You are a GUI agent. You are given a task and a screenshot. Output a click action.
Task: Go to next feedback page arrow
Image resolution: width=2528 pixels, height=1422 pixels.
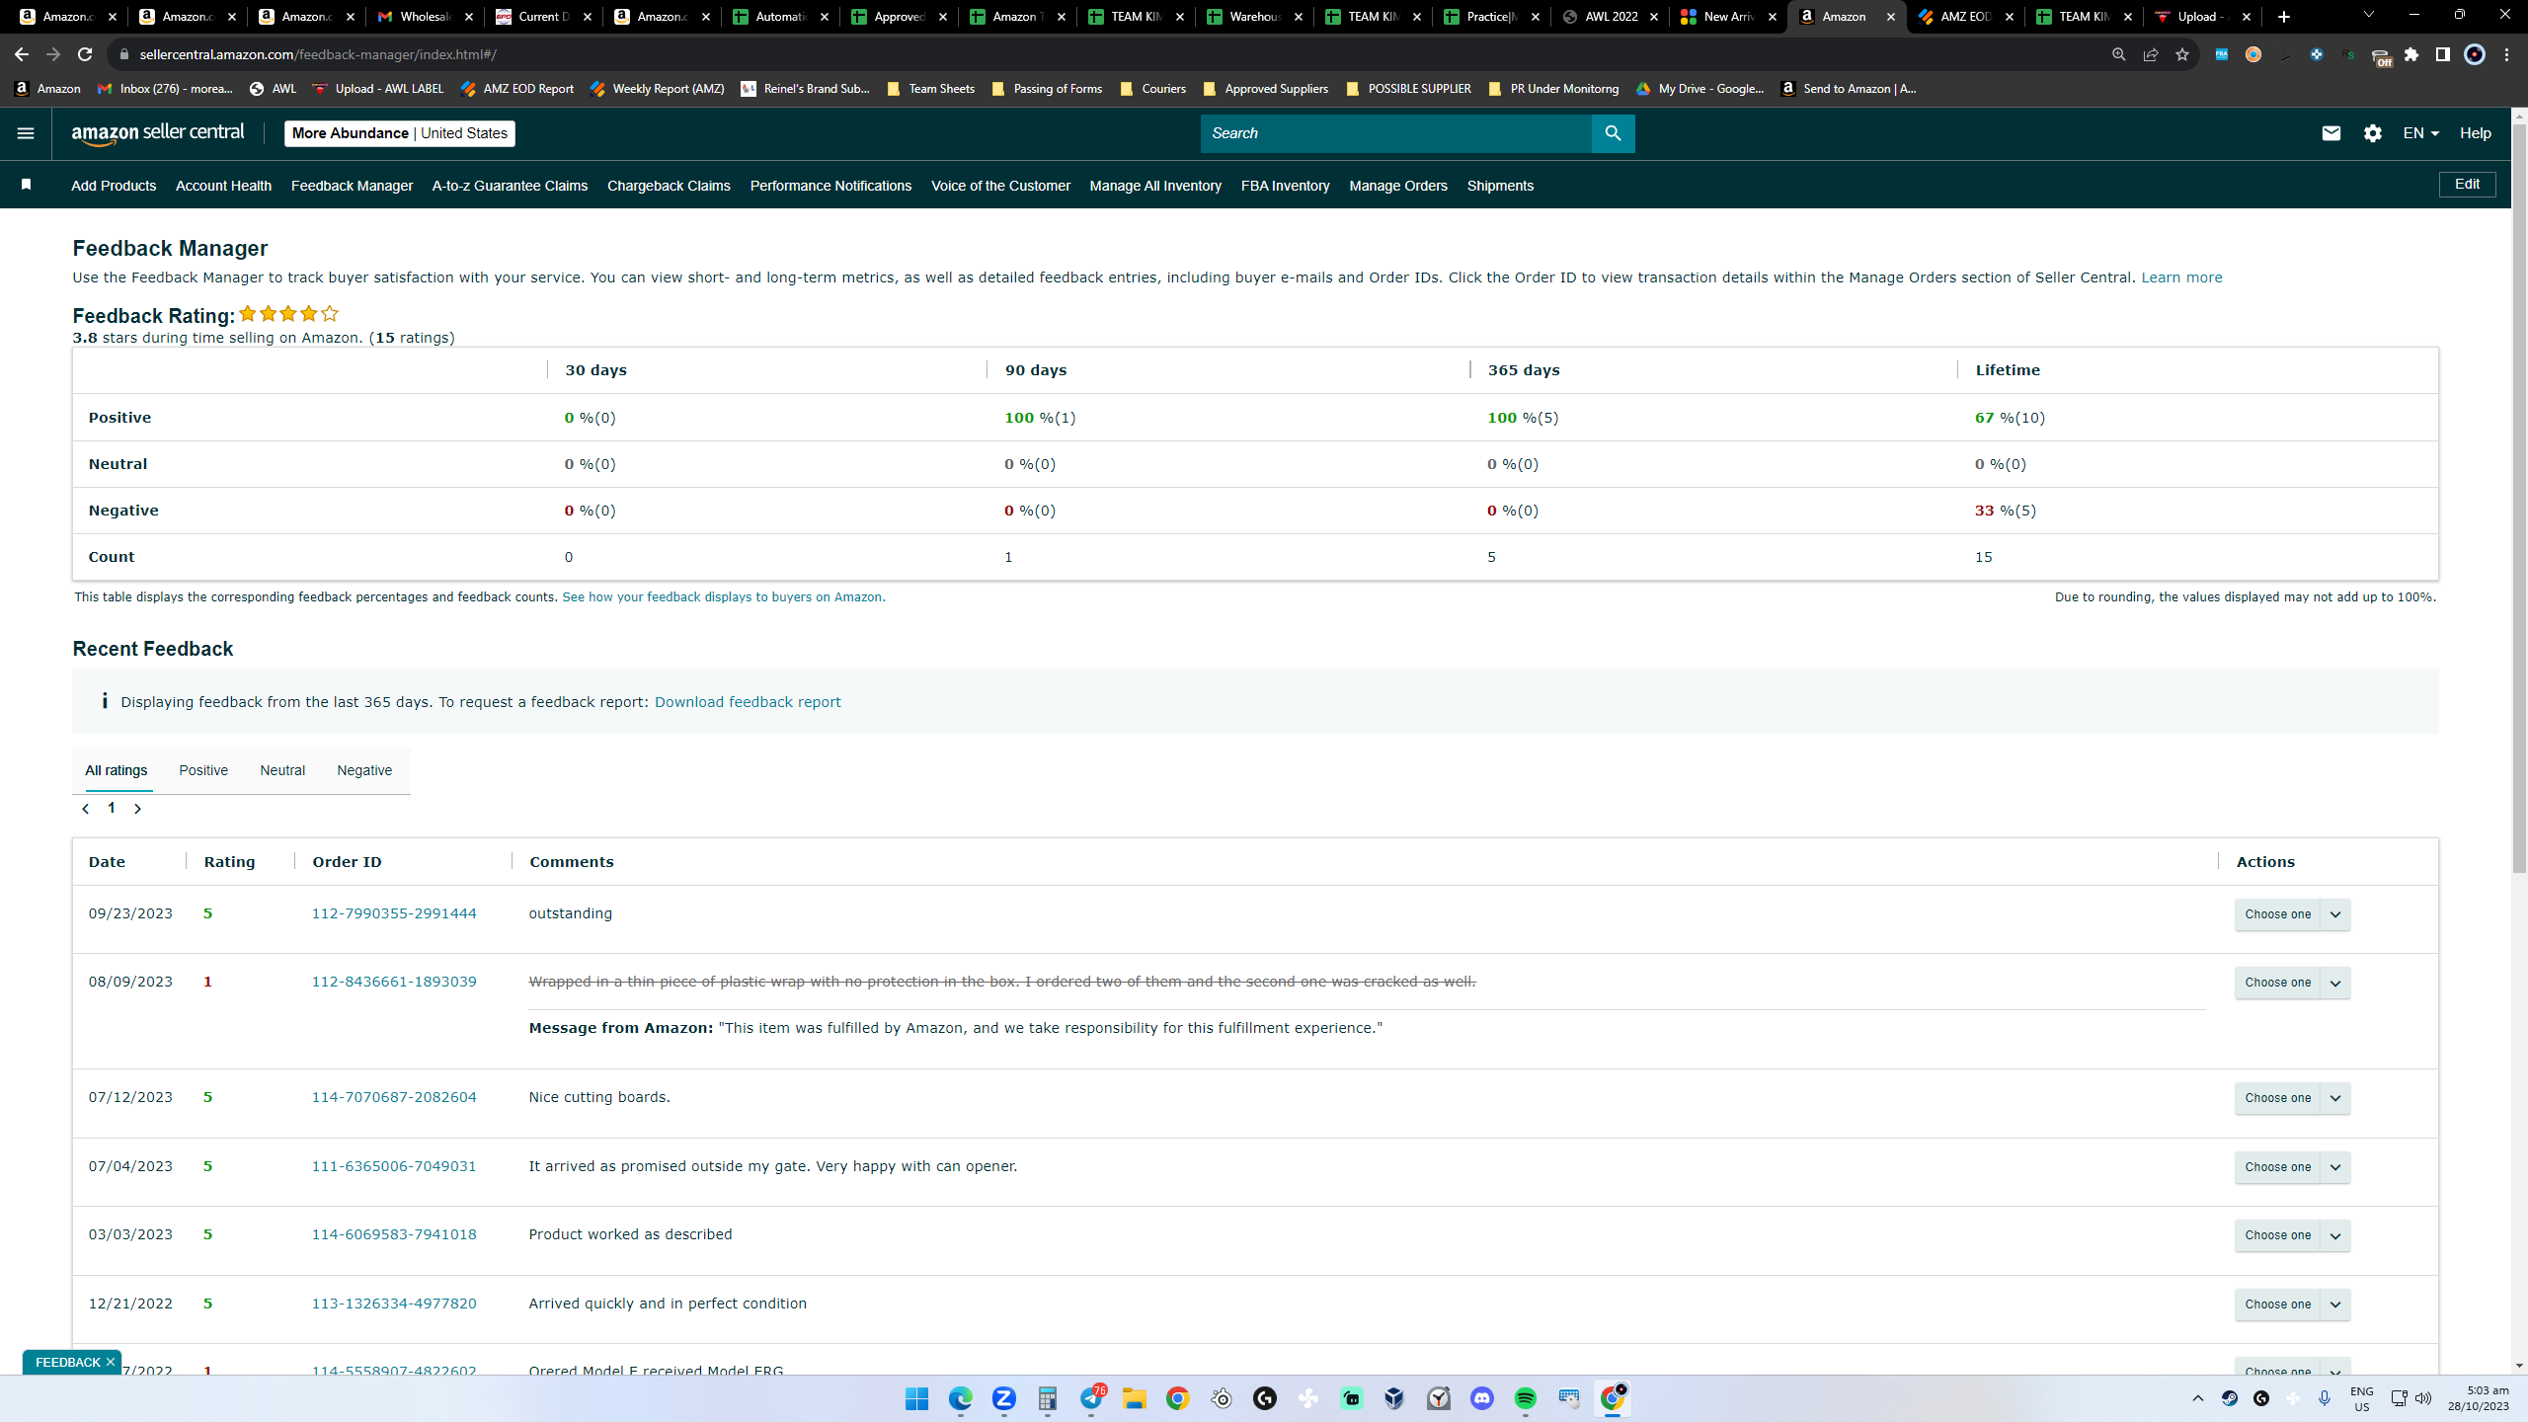[x=137, y=809]
